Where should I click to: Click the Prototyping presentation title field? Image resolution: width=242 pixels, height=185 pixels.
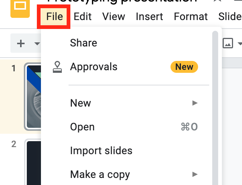(x=123, y=2)
